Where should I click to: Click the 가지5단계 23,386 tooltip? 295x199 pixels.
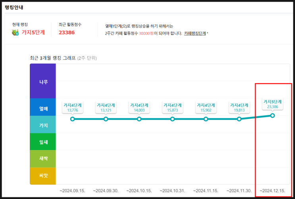point(272,104)
